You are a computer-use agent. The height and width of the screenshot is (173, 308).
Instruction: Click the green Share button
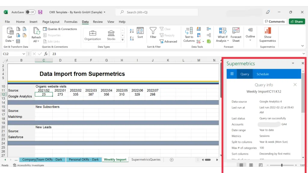pos(297,22)
